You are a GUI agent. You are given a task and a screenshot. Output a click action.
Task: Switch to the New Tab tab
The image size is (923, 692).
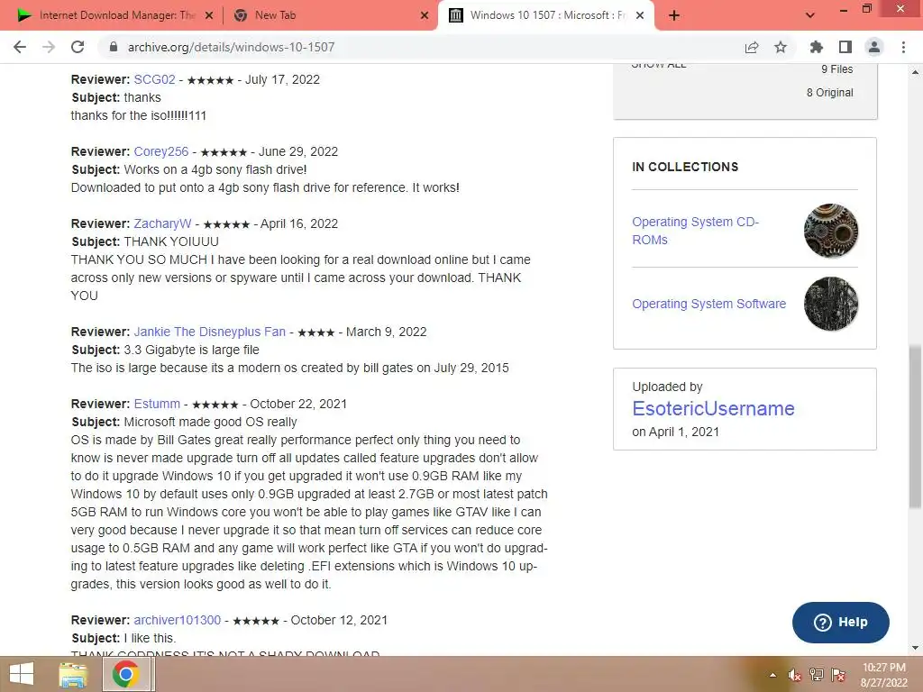coord(330,16)
